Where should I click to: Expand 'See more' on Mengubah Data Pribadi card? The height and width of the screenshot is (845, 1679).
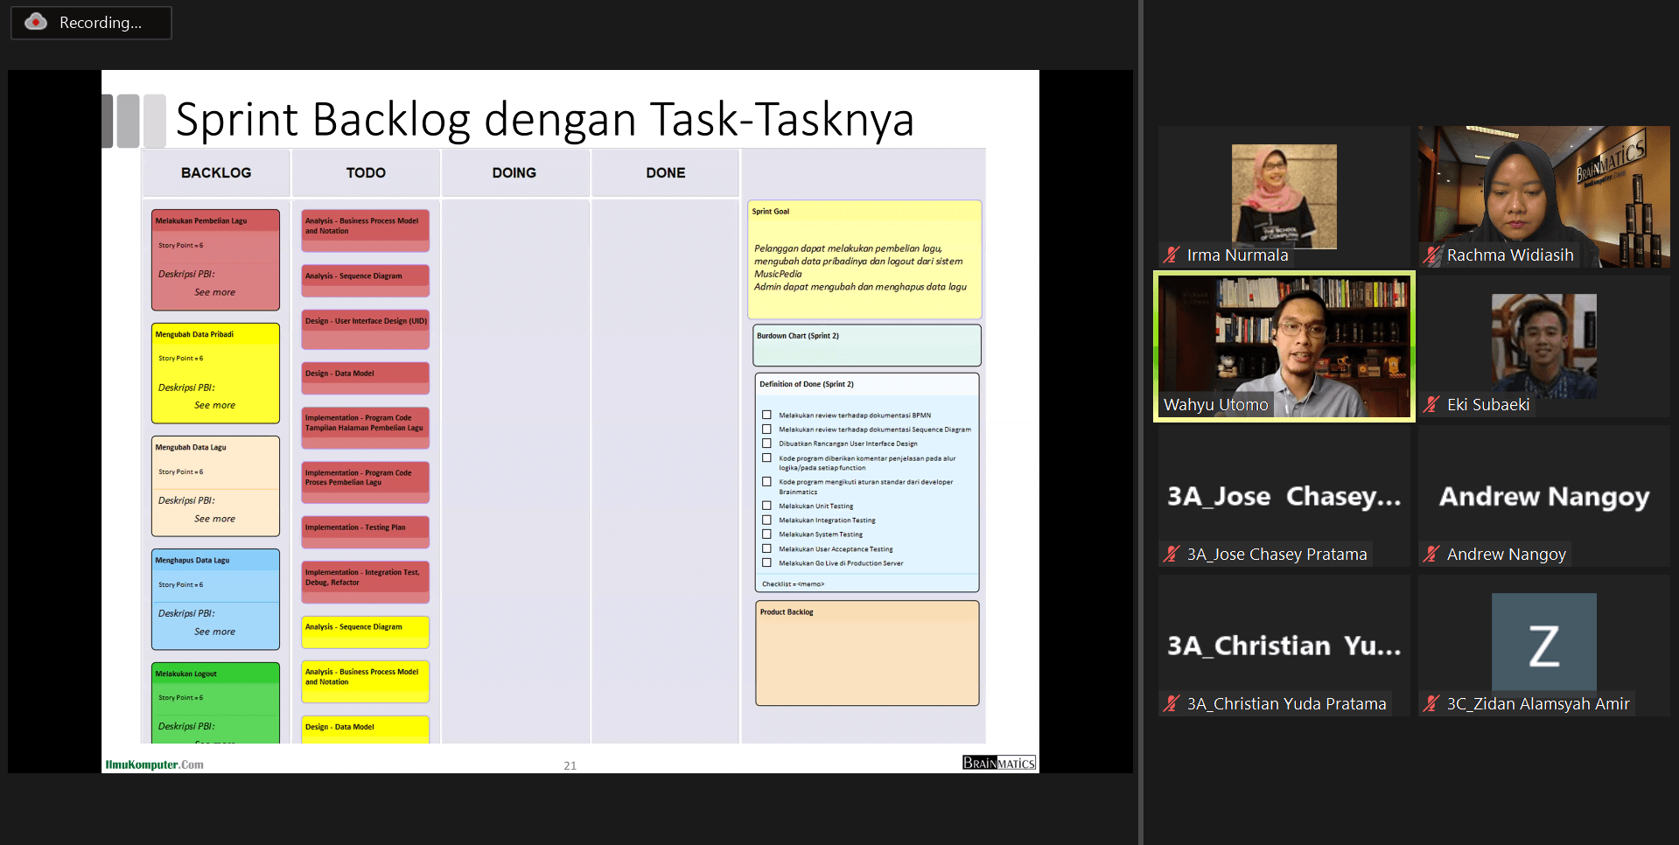(x=214, y=405)
